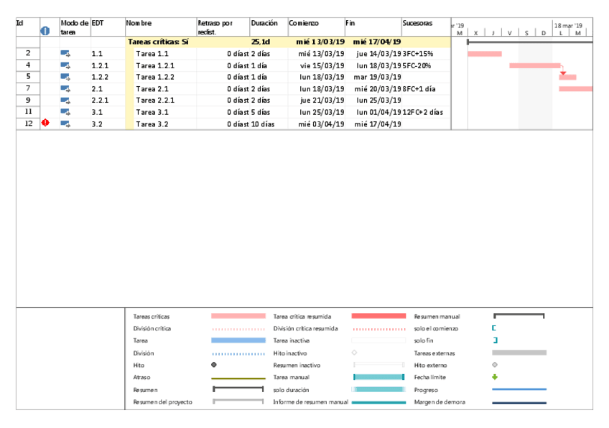Click the Resumen manual bracket bar symbol
Image resolution: width=609 pixels, height=428 pixels.
coord(519,316)
